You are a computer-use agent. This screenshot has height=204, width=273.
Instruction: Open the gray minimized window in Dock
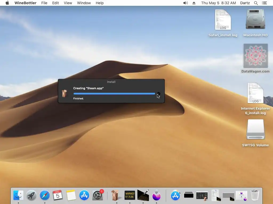228,196
